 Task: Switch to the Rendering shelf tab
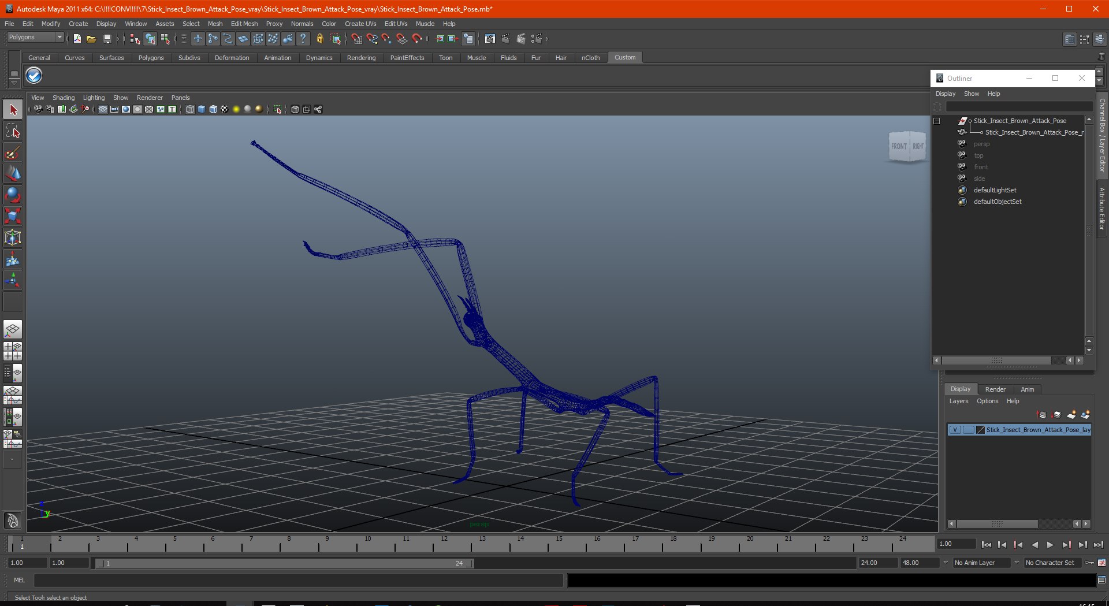point(362,58)
